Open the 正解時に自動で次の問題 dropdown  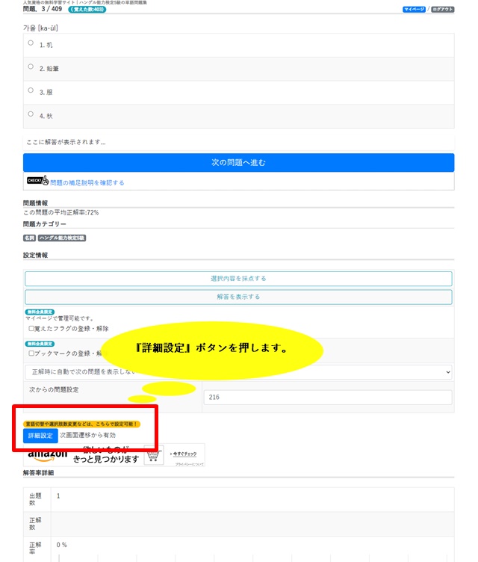pos(238,371)
